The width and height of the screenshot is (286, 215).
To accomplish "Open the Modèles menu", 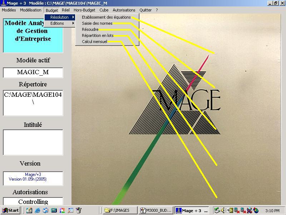I will tap(9, 10).
